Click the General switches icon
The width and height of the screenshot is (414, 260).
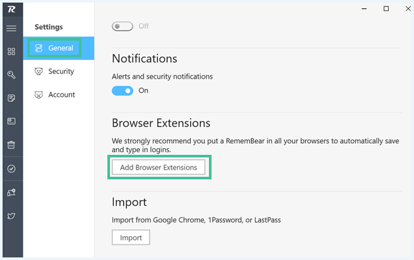(39, 48)
